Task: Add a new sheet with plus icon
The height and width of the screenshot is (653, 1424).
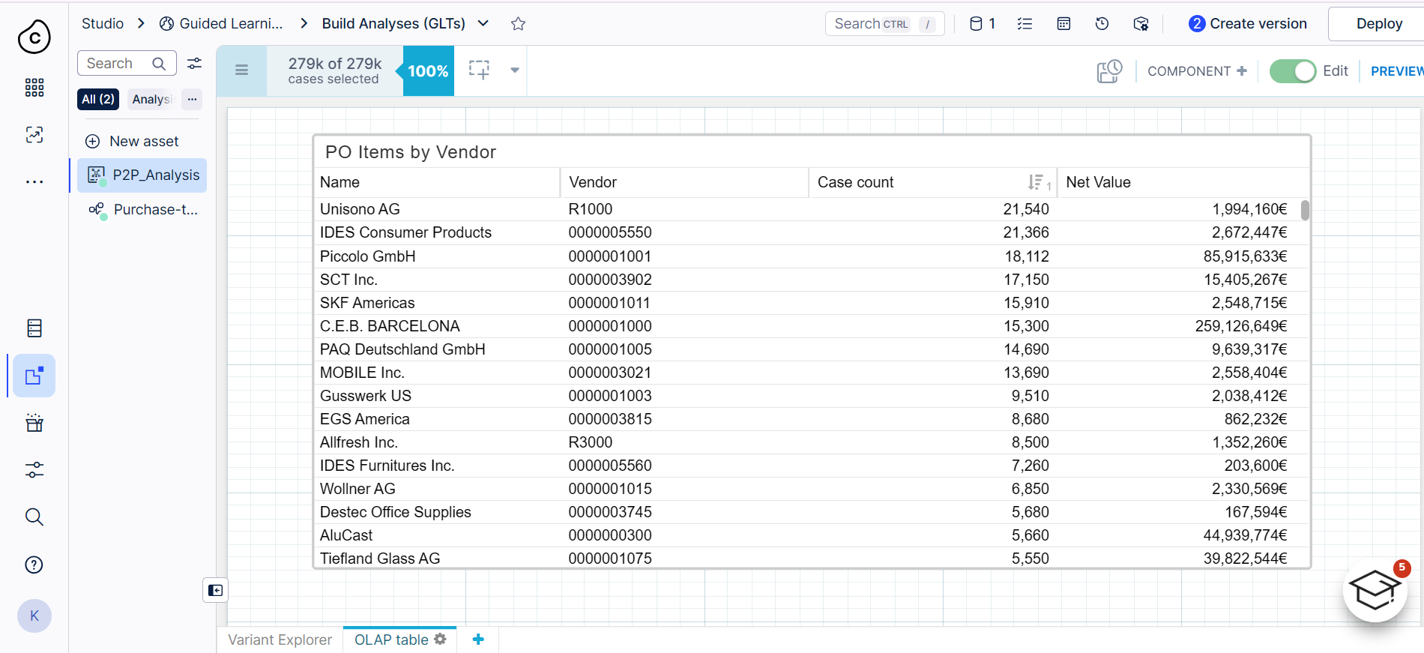Action: click(478, 640)
